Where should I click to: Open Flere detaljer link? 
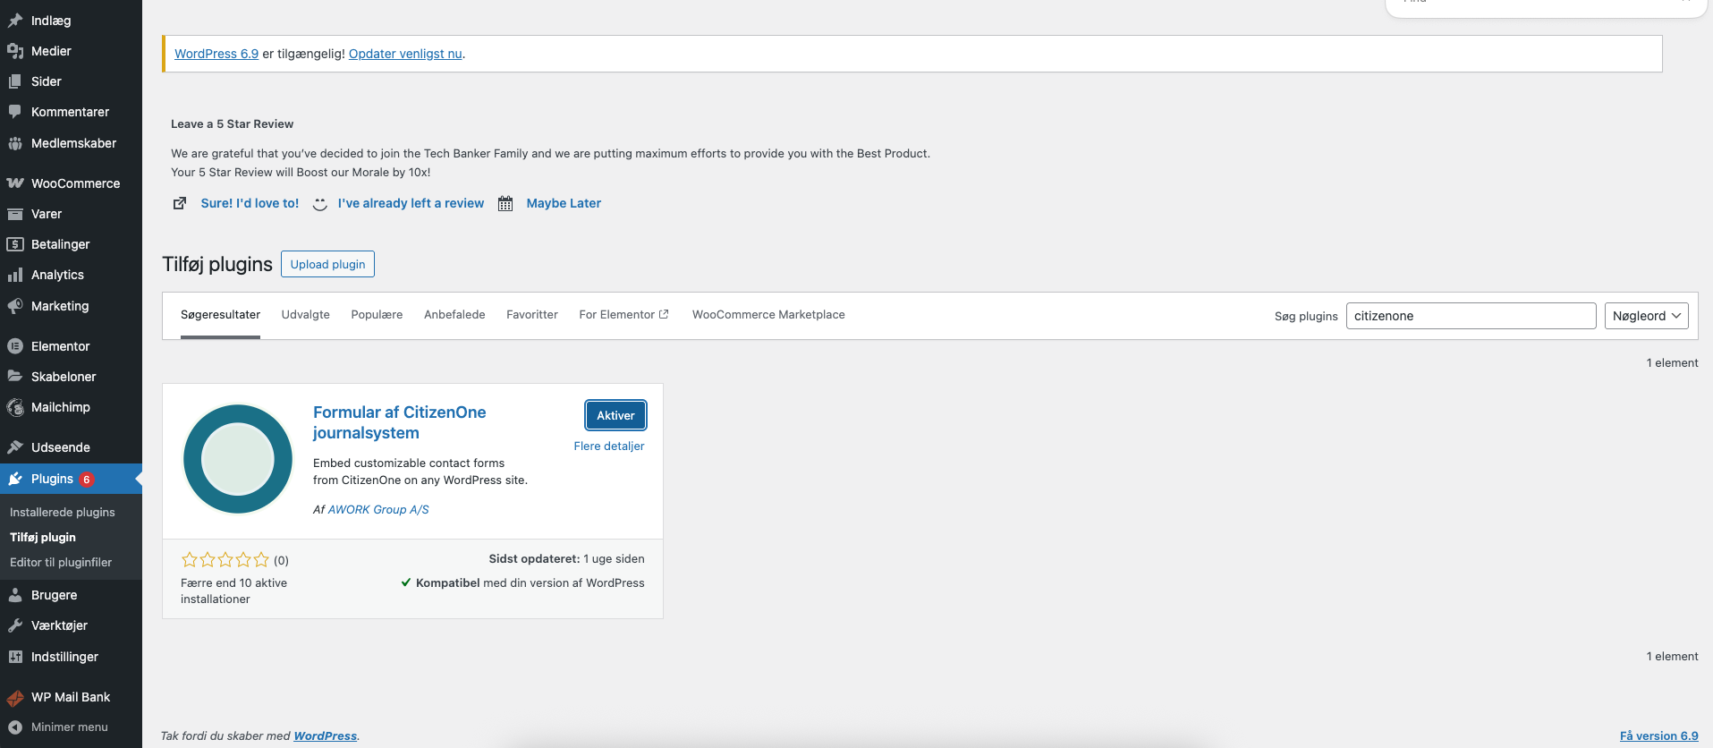(x=608, y=446)
